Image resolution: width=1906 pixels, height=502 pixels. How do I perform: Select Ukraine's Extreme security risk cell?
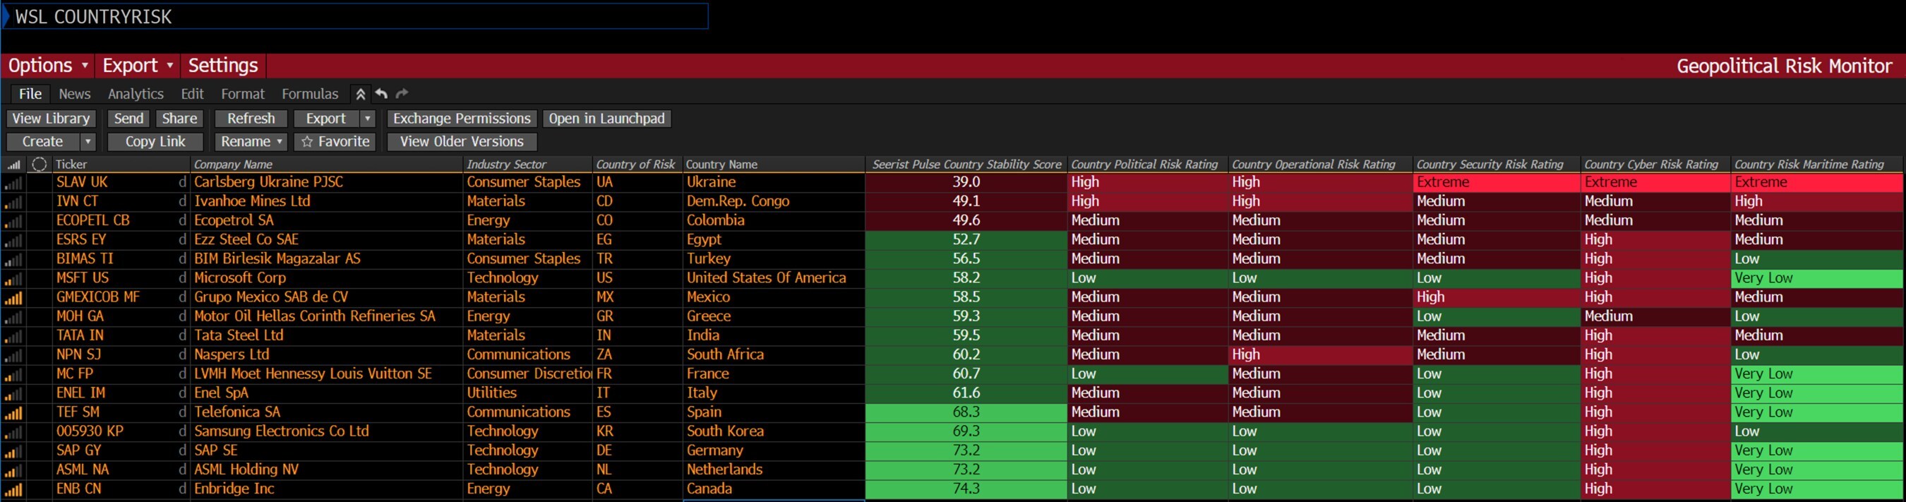(x=1496, y=182)
